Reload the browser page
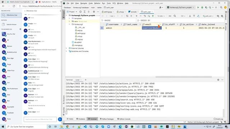The image size is (230, 129). coord(14,6)
